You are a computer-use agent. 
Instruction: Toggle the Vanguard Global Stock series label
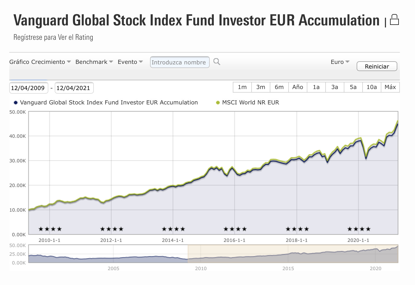pos(109,103)
